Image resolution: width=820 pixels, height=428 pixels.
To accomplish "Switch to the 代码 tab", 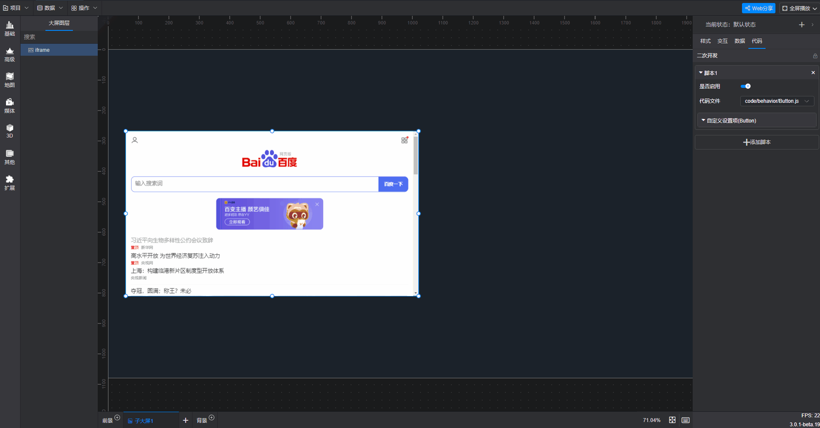I will point(757,41).
